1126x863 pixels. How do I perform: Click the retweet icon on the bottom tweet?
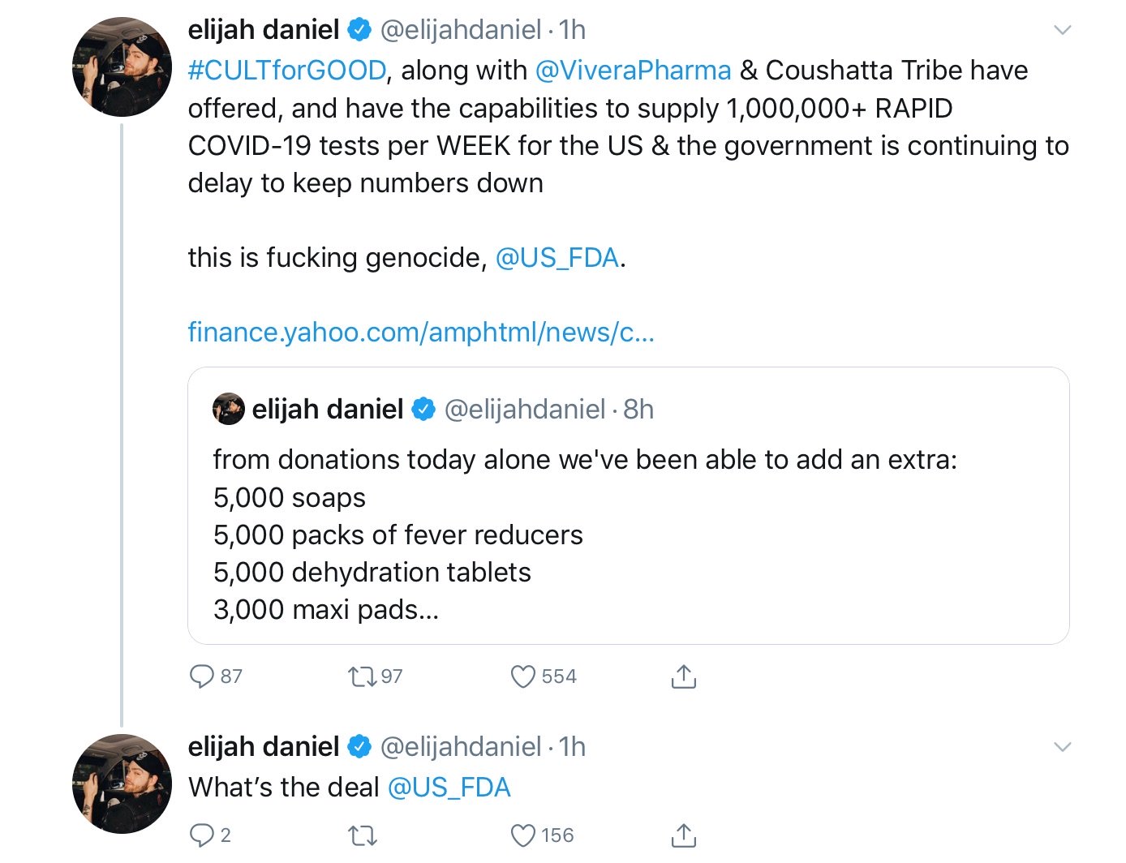[x=363, y=834]
